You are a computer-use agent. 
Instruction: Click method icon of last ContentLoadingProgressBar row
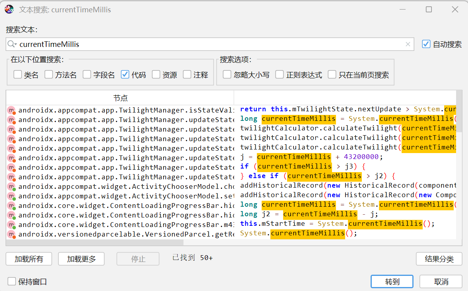point(11,225)
